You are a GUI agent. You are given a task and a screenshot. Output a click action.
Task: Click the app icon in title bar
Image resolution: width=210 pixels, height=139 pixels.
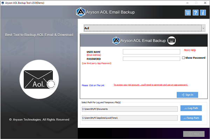tap(2, 3)
